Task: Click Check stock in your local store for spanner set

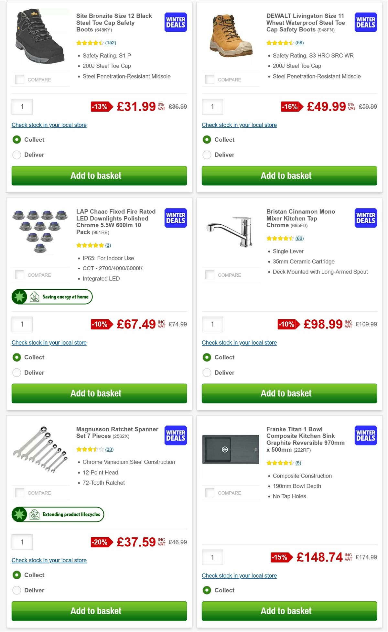Action: coord(49,560)
